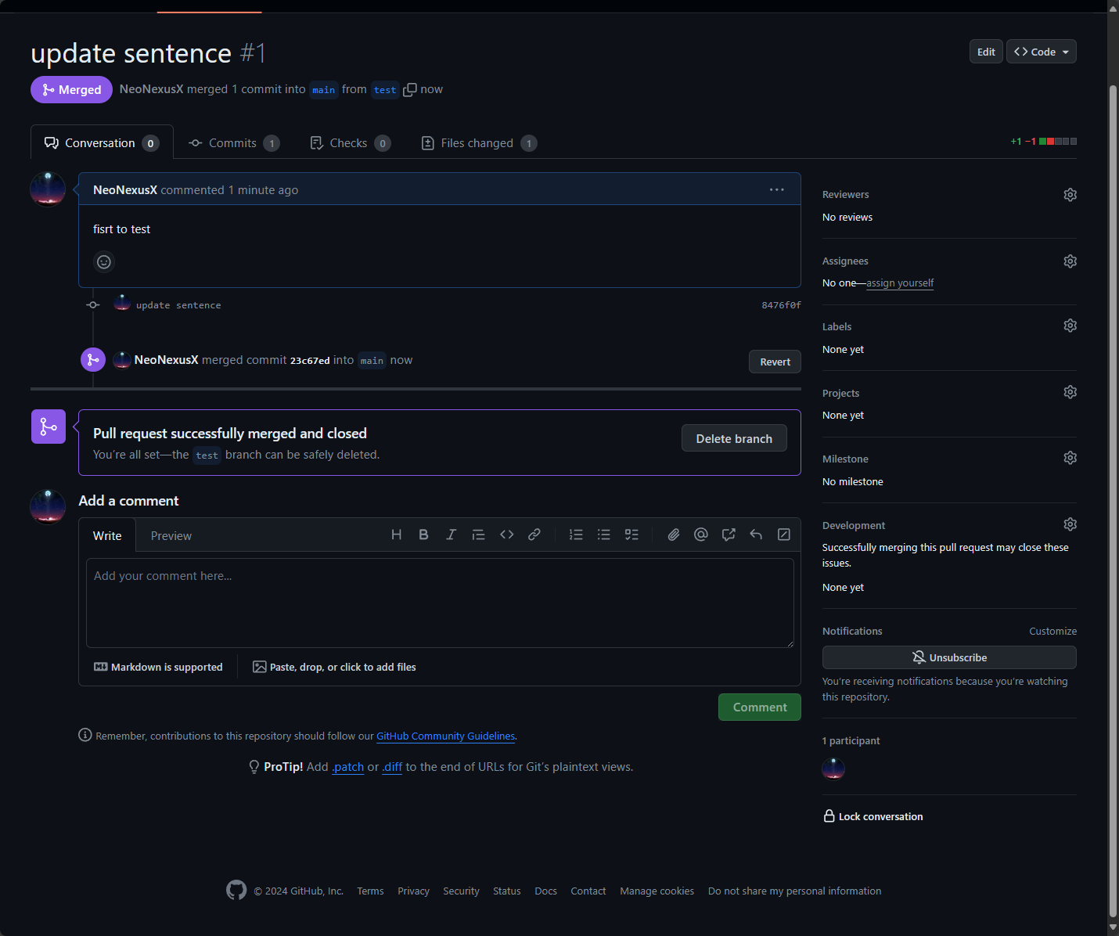Click the GitHub logo in footer
Screen dimensions: 1119x936
pyautogui.click(x=236, y=890)
